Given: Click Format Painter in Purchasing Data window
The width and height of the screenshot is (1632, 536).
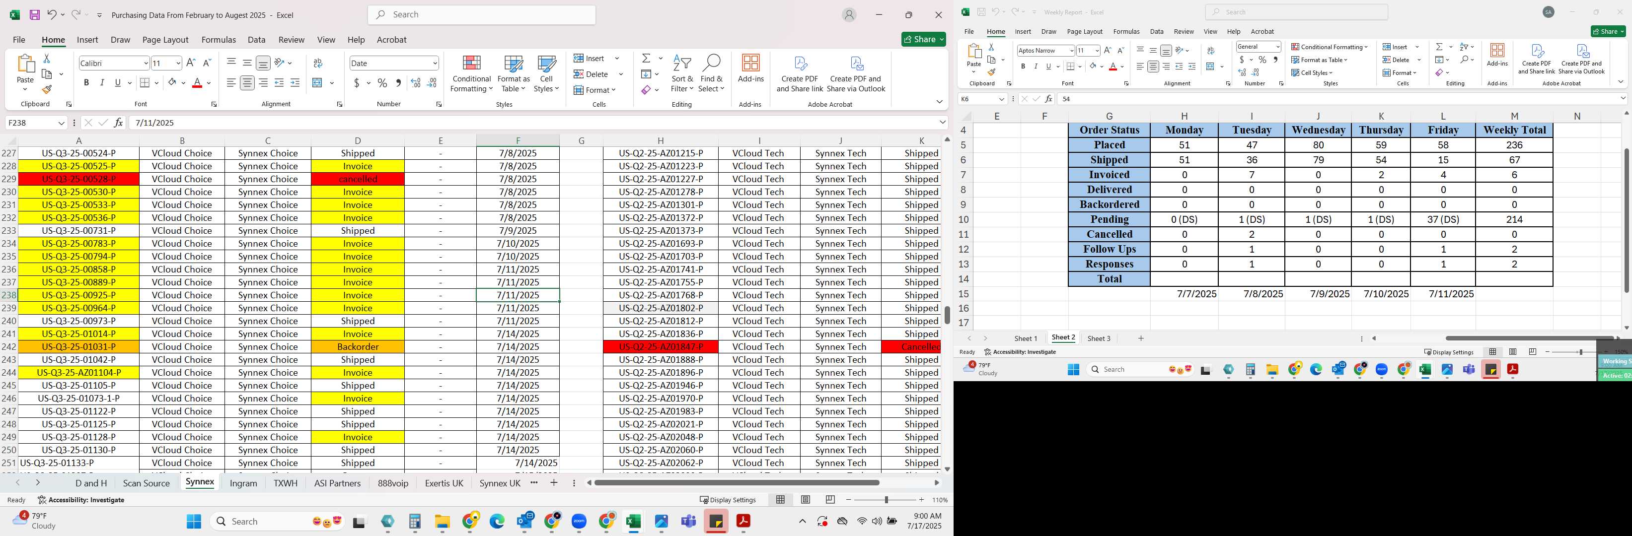Looking at the screenshot, I should click(x=46, y=89).
